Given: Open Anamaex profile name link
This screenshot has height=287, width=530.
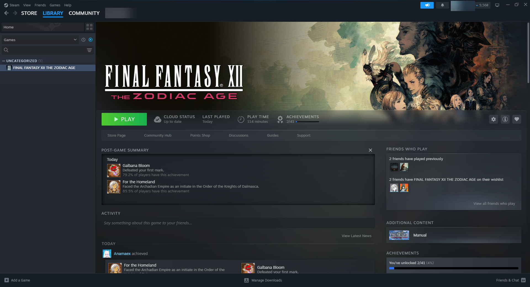Looking at the screenshot, I should (x=122, y=254).
